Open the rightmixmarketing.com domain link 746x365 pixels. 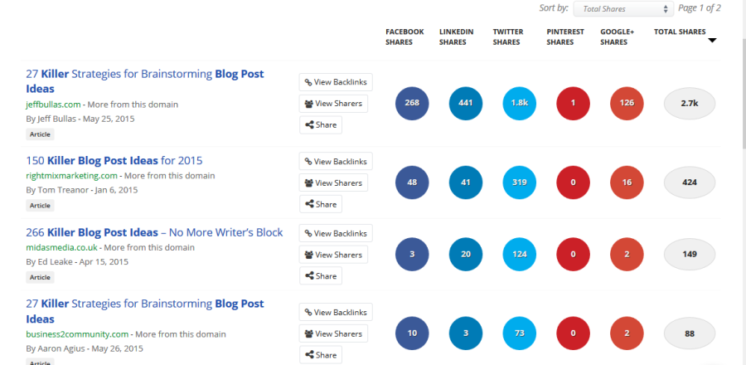click(x=72, y=176)
